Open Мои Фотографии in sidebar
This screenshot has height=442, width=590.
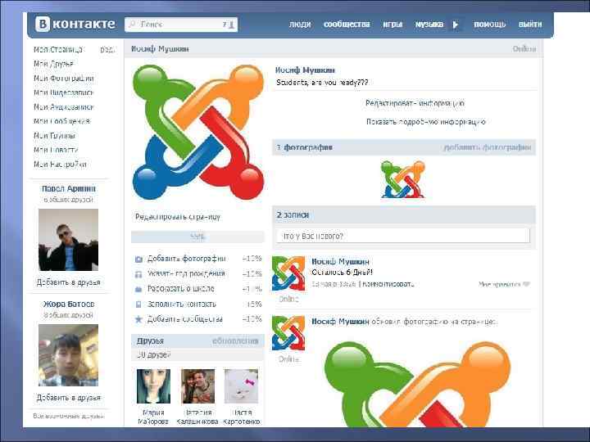click(x=64, y=79)
